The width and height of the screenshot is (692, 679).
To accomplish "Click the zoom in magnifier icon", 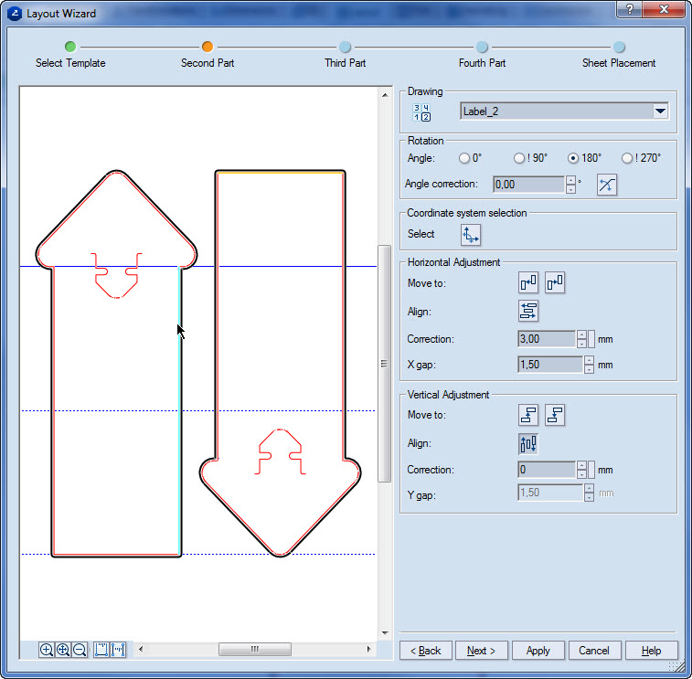I will click(x=47, y=650).
